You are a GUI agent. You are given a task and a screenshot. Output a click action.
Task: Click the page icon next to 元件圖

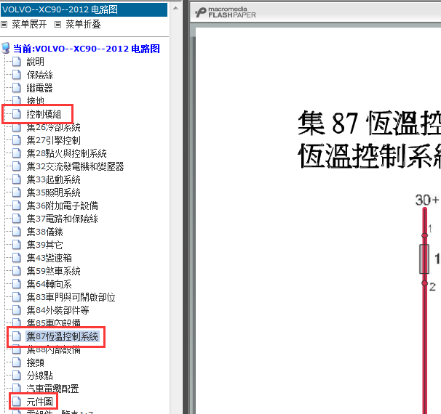pos(17,402)
